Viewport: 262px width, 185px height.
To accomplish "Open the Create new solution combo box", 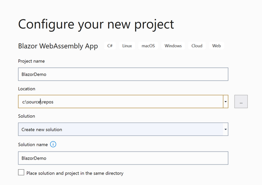I will [x=123, y=129].
